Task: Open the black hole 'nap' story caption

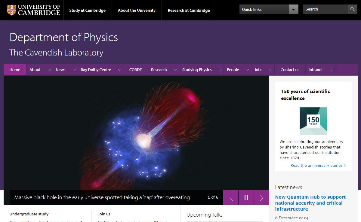Action: pos(102,197)
